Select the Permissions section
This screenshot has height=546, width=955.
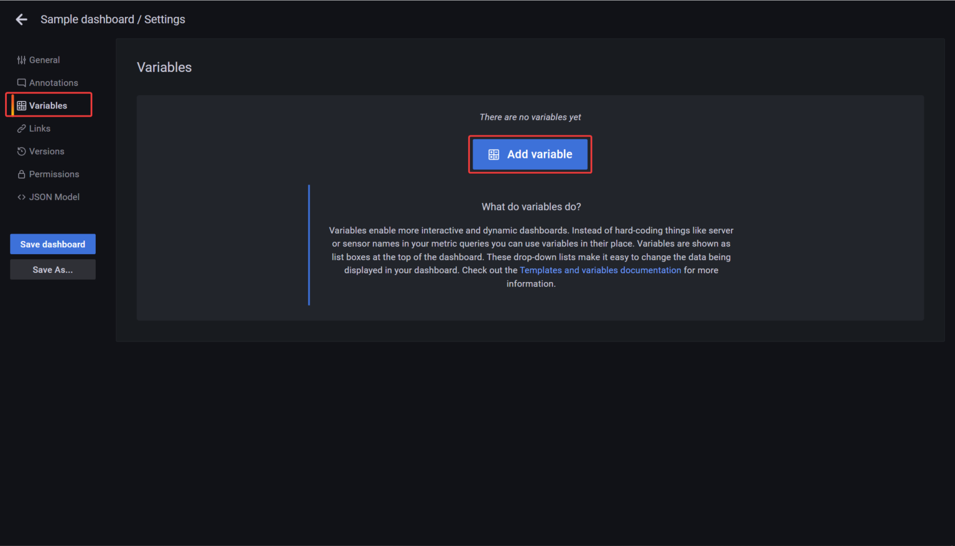tap(54, 174)
